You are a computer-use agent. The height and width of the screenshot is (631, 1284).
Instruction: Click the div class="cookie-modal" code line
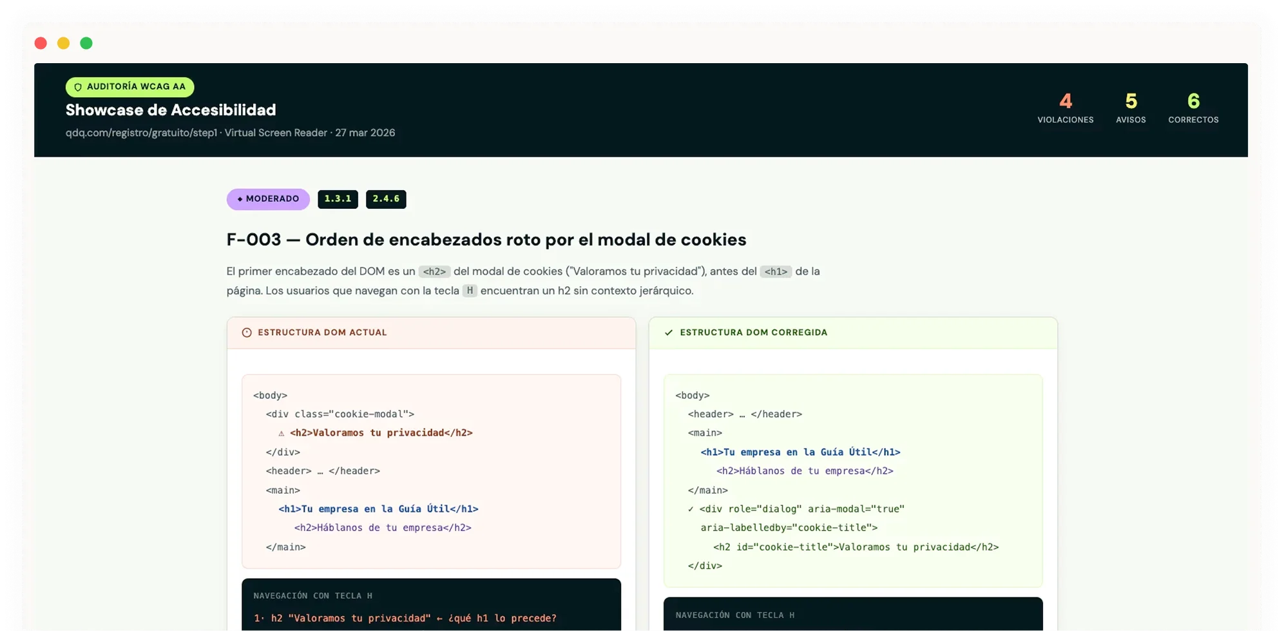tap(340, 414)
